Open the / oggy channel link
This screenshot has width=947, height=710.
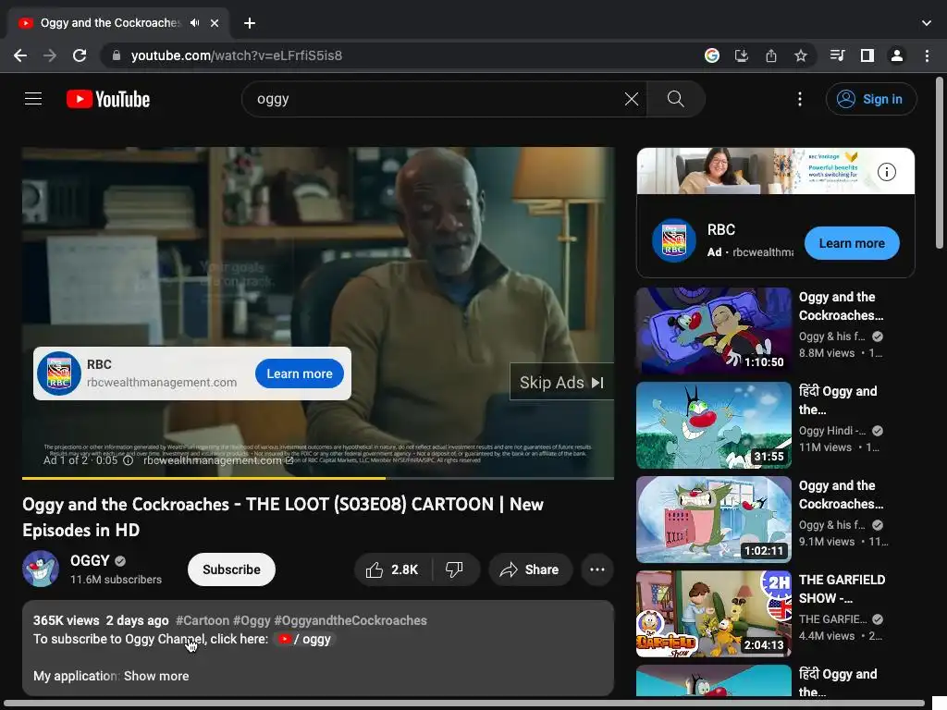coord(304,640)
